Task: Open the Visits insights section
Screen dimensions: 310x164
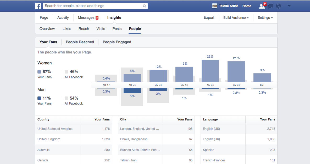Action: (101, 29)
